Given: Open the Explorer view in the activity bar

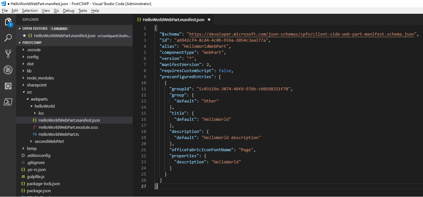Looking at the screenshot, I should click(x=8, y=22).
